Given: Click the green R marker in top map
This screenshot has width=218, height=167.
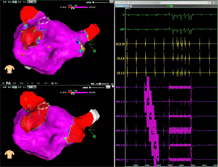Looking at the screenshot, I should 95,51.
